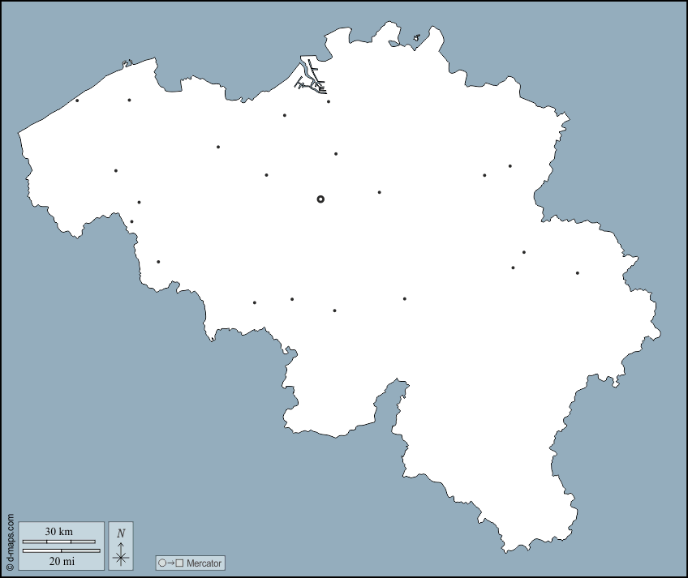This screenshot has height=578, width=688.
Task: Click the Brussels capital ring marker
Action: (320, 199)
